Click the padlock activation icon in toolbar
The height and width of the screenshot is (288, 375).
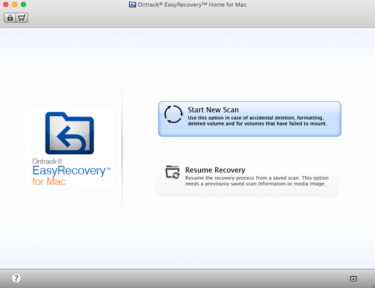click(x=10, y=18)
